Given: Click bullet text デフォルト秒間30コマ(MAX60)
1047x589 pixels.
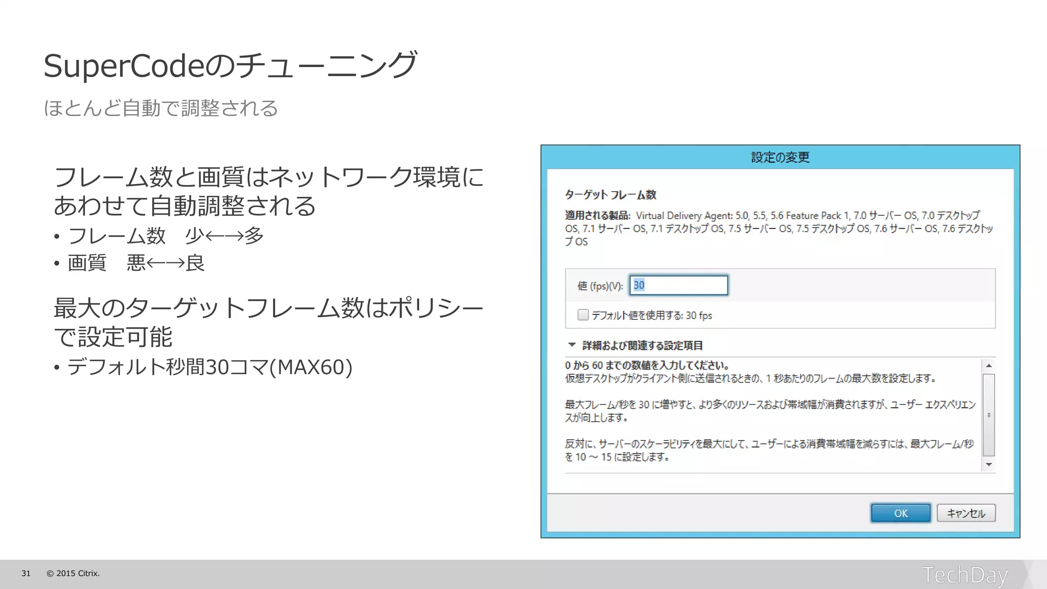Looking at the screenshot, I should (x=210, y=367).
